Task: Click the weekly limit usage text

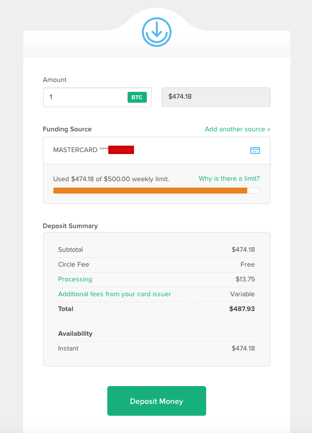Action: (111, 179)
